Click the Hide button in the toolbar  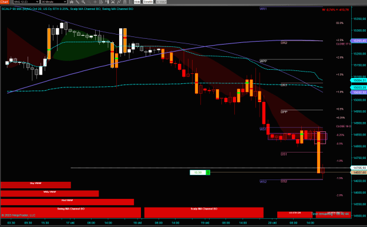137,2
